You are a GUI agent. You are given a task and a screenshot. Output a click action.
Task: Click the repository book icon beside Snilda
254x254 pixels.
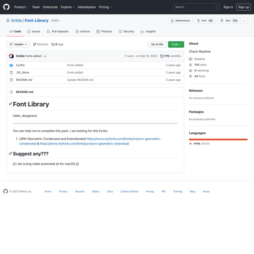tap(8, 20)
